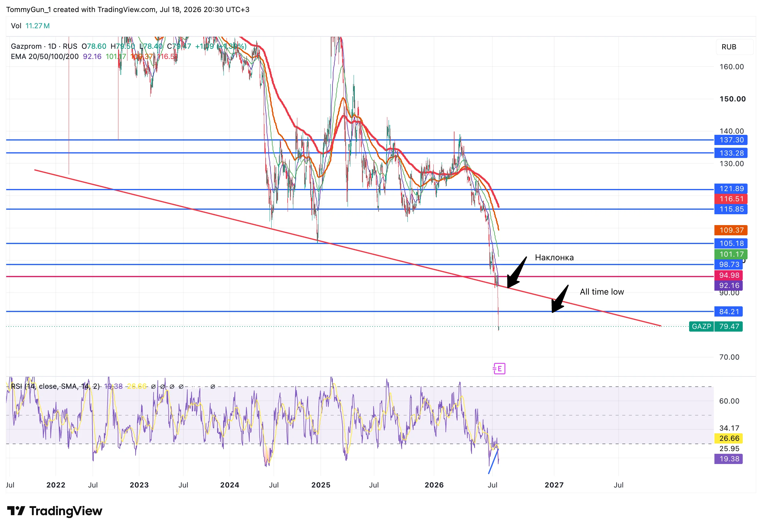
Task: Click the 98.73 blue price label
Action: pyautogui.click(x=728, y=264)
